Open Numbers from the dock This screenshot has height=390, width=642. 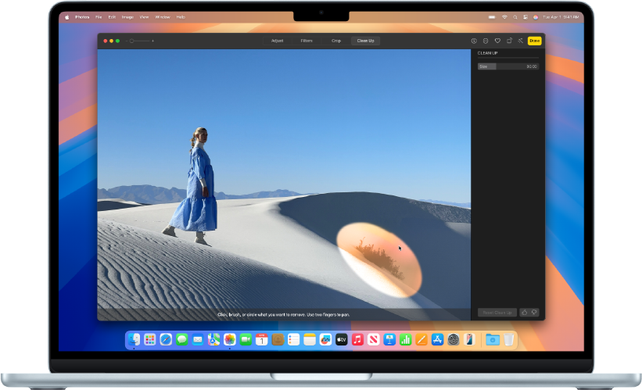click(405, 339)
